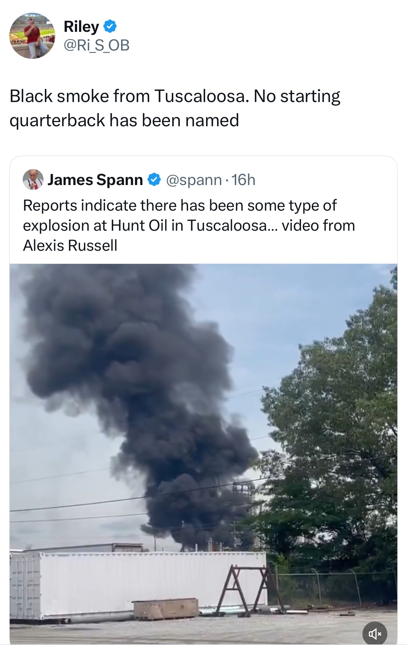This screenshot has width=407, height=653.
Task: Click the words "Alexis Russell" in the quoted tweet
Action: coord(70,246)
